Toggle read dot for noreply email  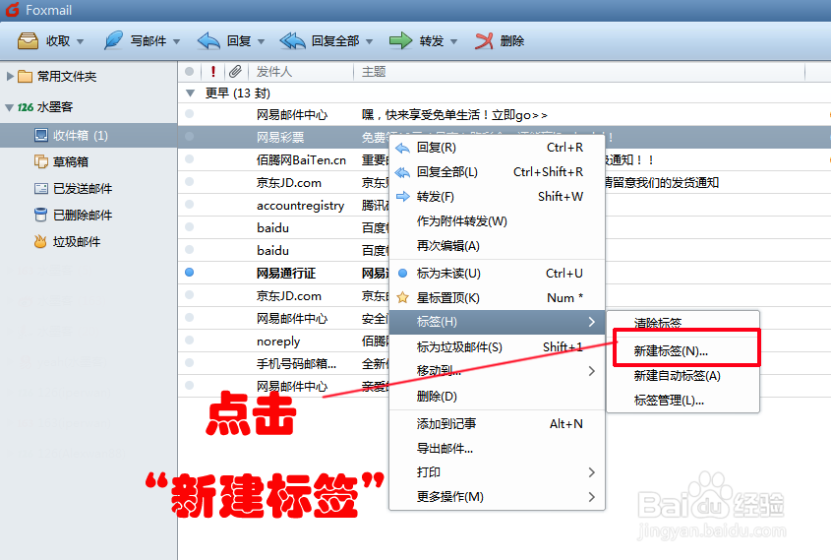coord(189,341)
